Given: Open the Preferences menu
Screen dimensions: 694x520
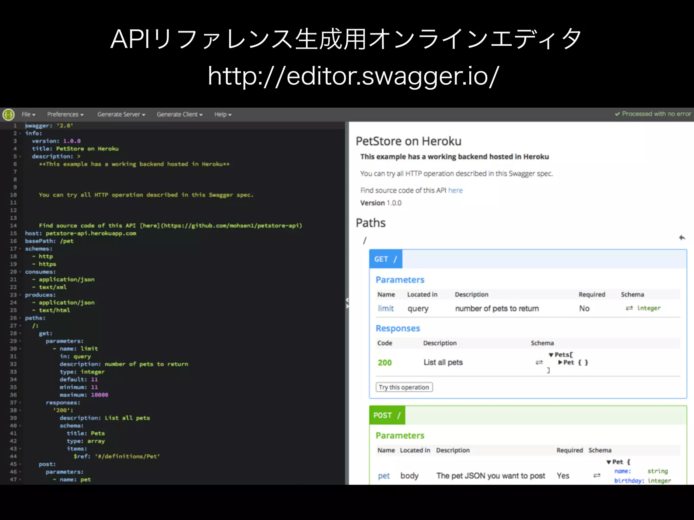Looking at the screenshot, I should pos(65,114).
